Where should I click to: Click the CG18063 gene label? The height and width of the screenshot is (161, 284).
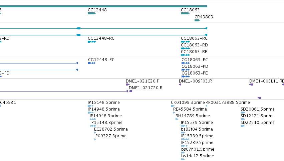190,10
